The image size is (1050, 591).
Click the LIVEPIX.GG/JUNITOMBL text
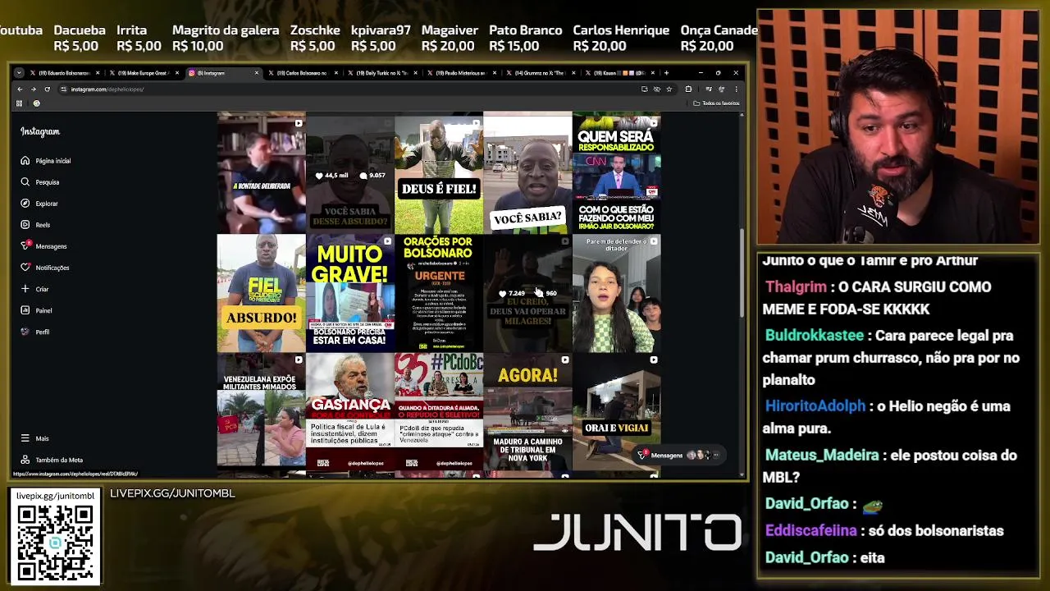click(172, 493)
